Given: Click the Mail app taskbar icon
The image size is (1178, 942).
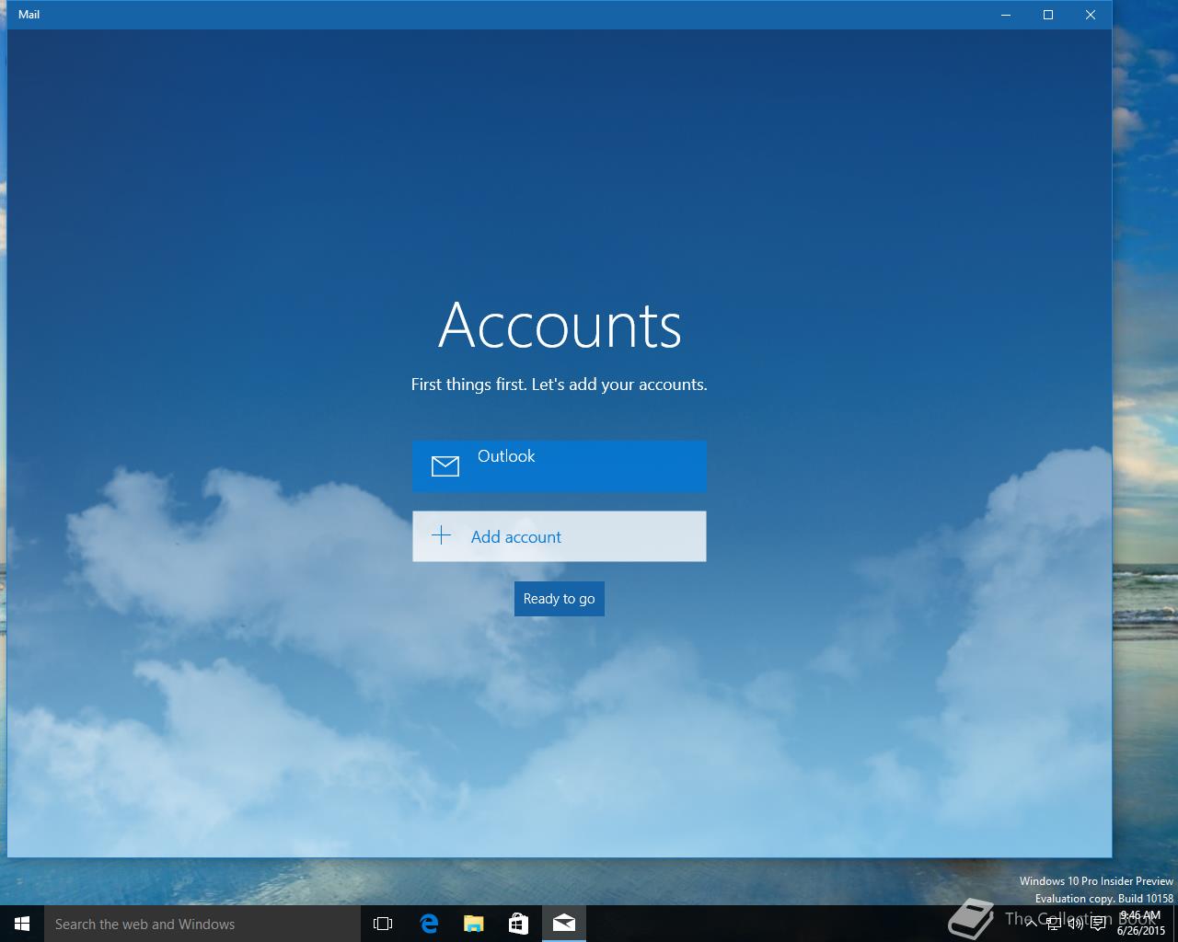Looking at the screenshot, I should [564, 924].
